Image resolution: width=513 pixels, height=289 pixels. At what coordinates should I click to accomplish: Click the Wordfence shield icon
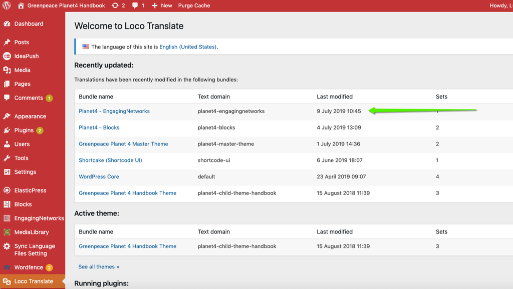[x=7, y=267]
